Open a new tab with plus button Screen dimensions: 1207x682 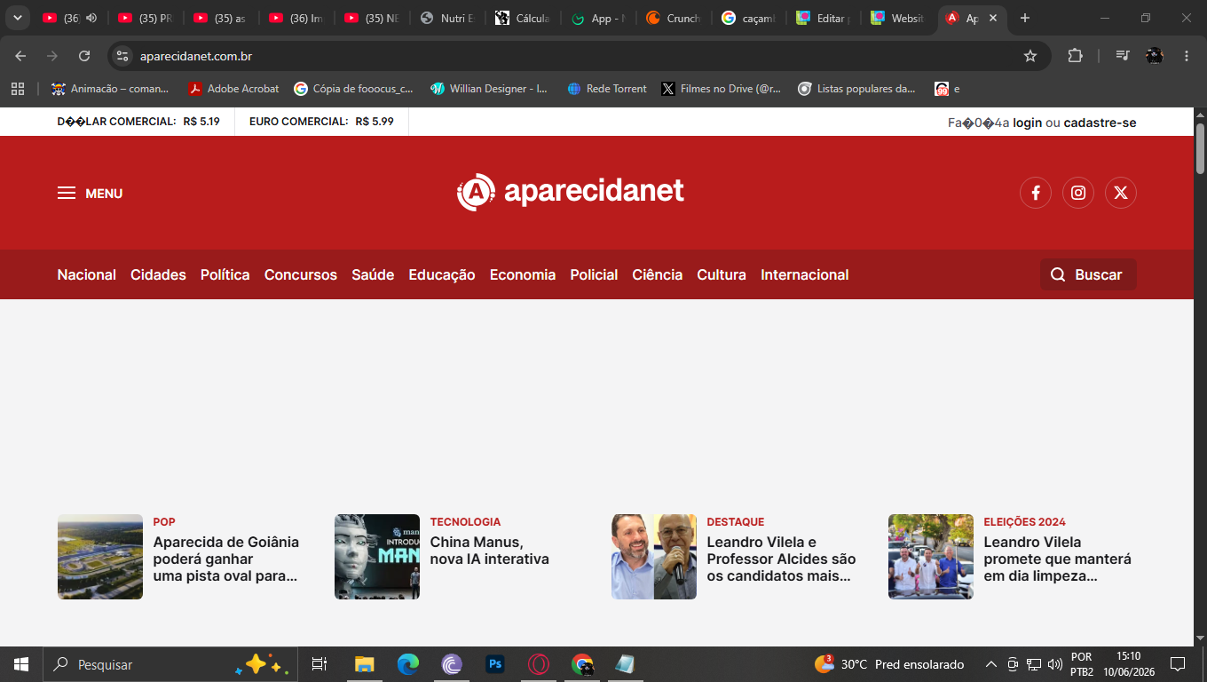[1025, 18]
